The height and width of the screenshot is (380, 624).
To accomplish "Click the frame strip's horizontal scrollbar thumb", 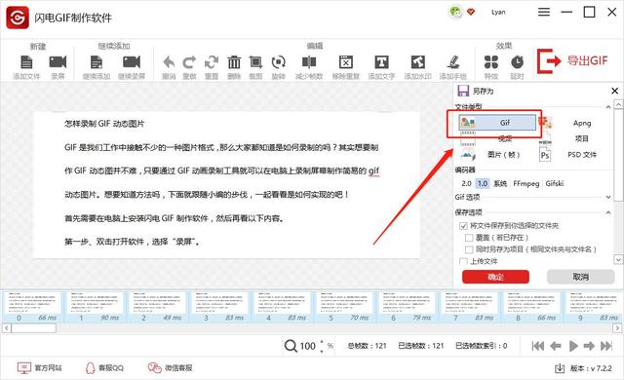I will (34, 328).
